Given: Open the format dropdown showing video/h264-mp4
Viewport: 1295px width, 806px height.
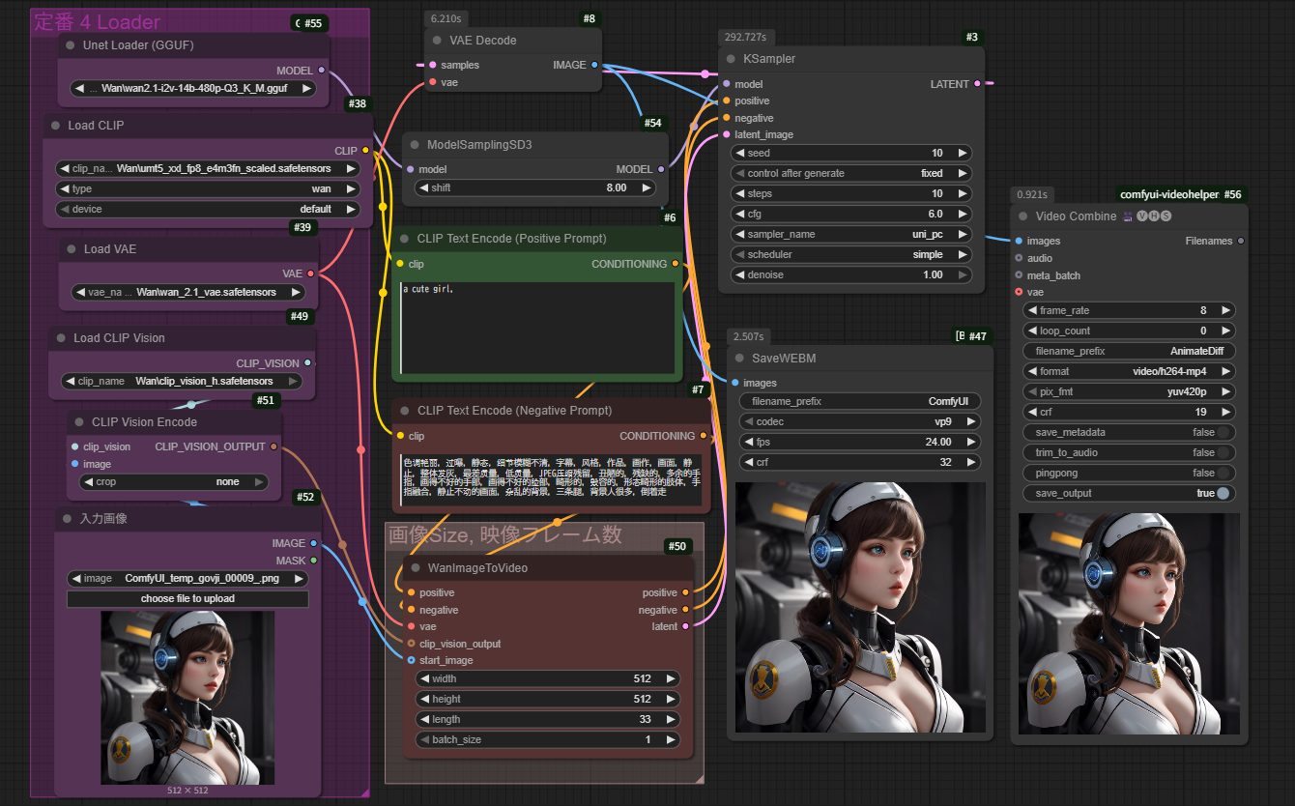Looking at the screenshot, I should point(1129,371).
